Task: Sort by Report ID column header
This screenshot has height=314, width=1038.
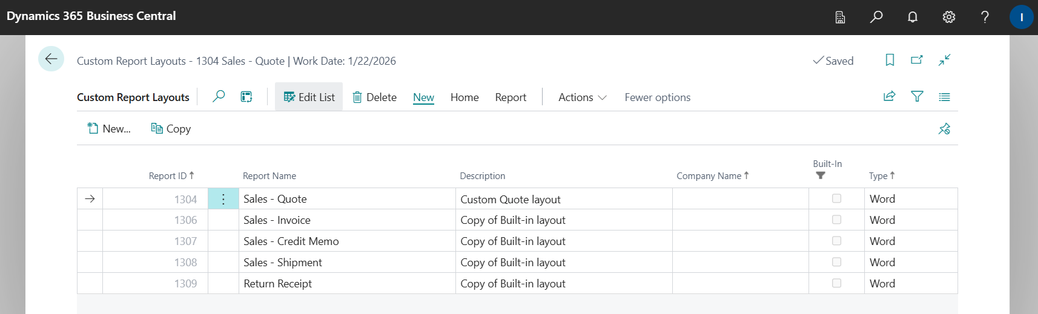Action: click(x=171, y=175)
